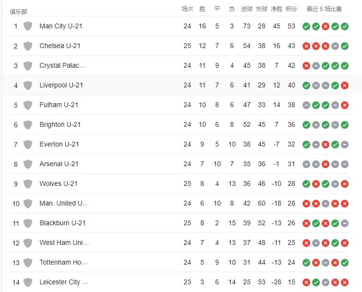Screen dimensions: 362x292
Task: Click Arsenal U-21's red loss result icon
Action: click(x=326, y=164)
